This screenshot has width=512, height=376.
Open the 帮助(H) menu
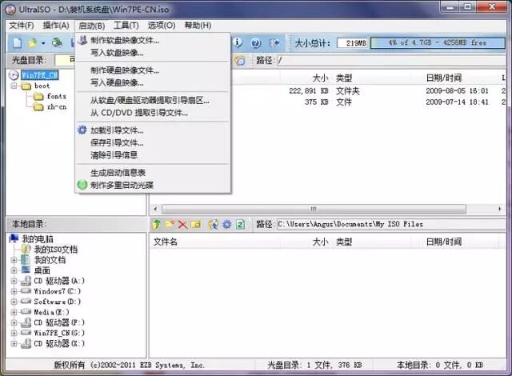[x=198, y=26]
